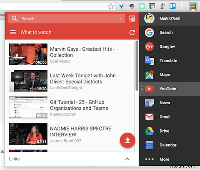Refresh the What to watch feed
This screenshot has width=200, height=170.
click(132, 32)
